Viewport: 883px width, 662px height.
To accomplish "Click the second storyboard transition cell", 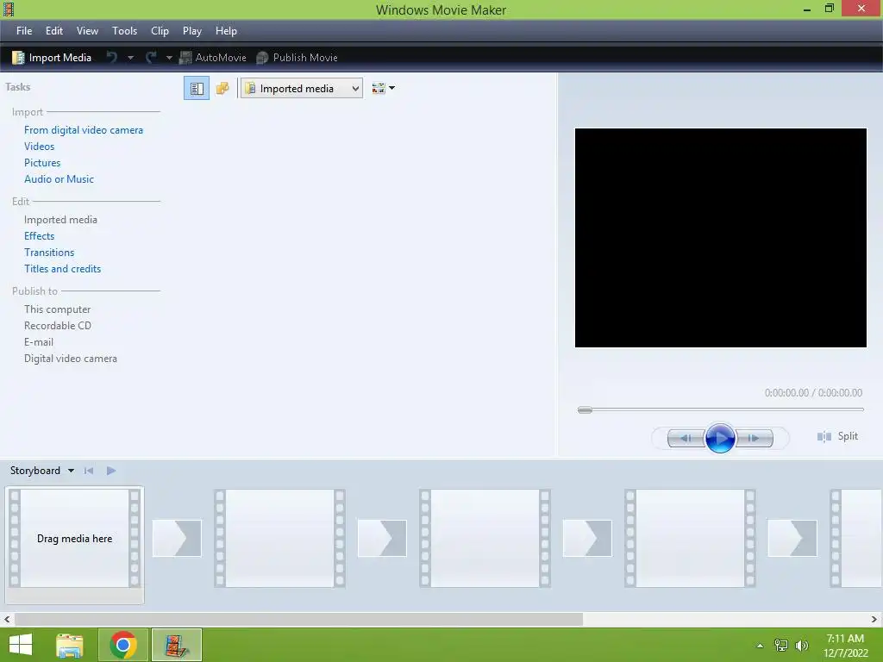I will pyautogui.click(x=382, y=538).
